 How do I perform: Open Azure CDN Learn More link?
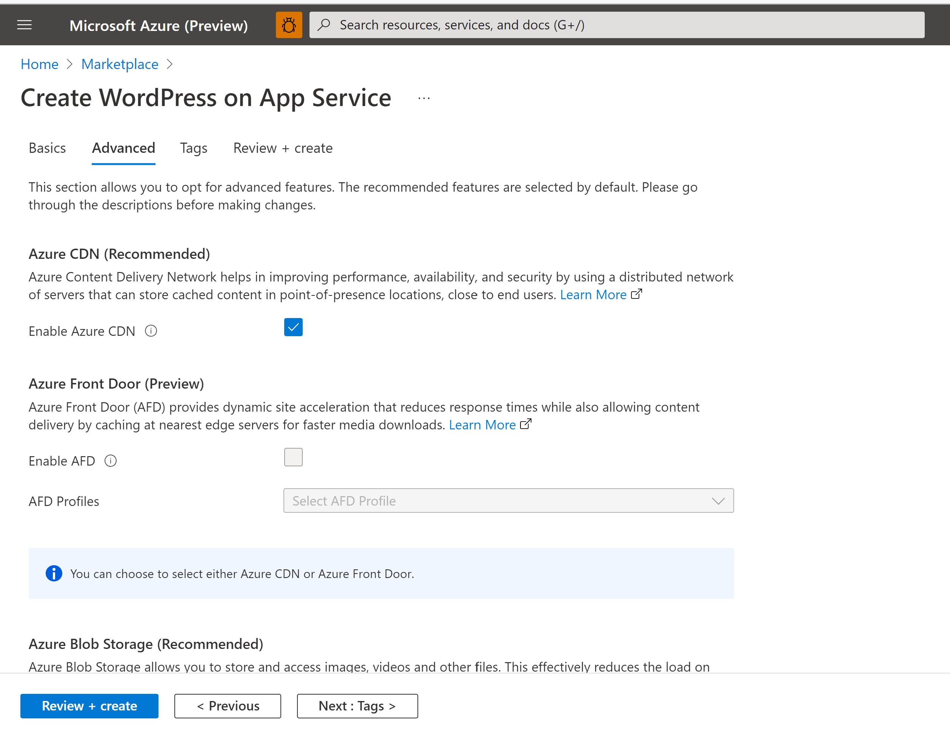click(593, 295)
